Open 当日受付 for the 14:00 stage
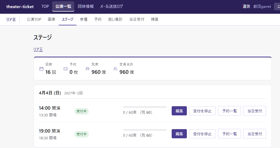The image size is (280, 148). (x=255, y=111)
